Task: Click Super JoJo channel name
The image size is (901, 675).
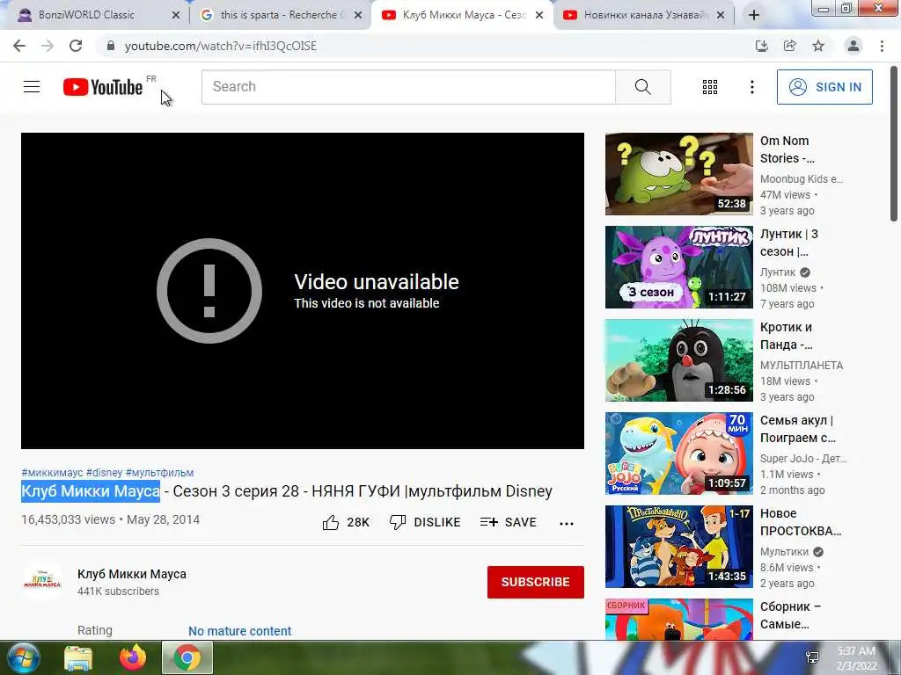Action: click(803, 459)
